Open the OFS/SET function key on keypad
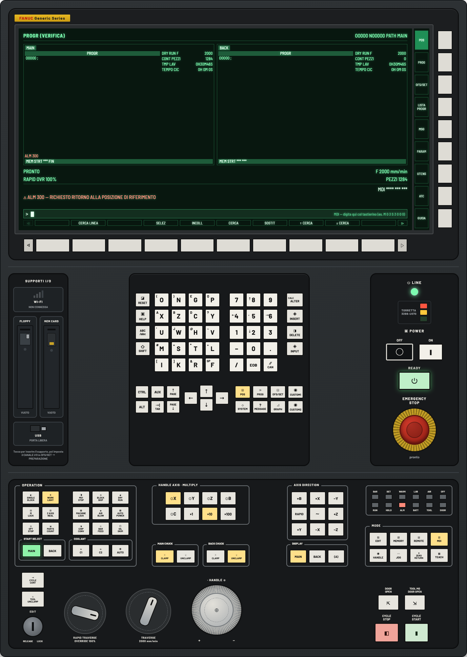467x657 pixels. click(x=278, y=392)
